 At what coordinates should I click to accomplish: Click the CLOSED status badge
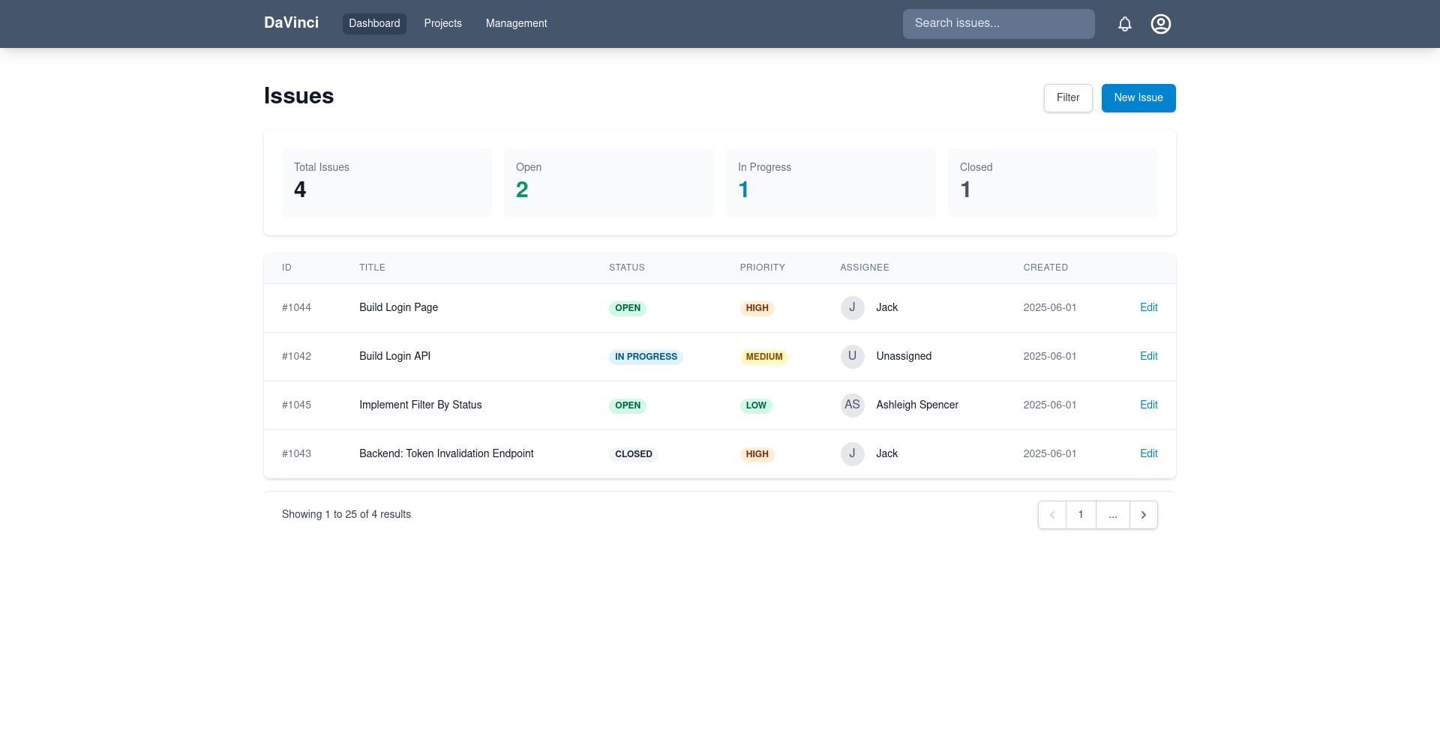point(634,454)
